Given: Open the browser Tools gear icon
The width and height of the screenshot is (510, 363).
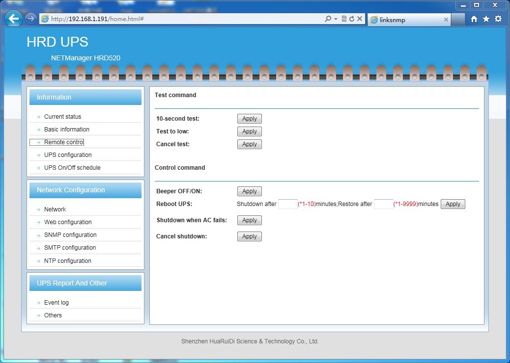Looking at the screenshot, I should [498, 19].
